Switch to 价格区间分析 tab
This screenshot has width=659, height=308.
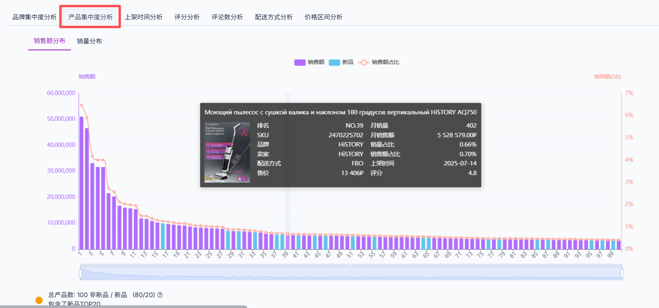[x=323, y=17]
